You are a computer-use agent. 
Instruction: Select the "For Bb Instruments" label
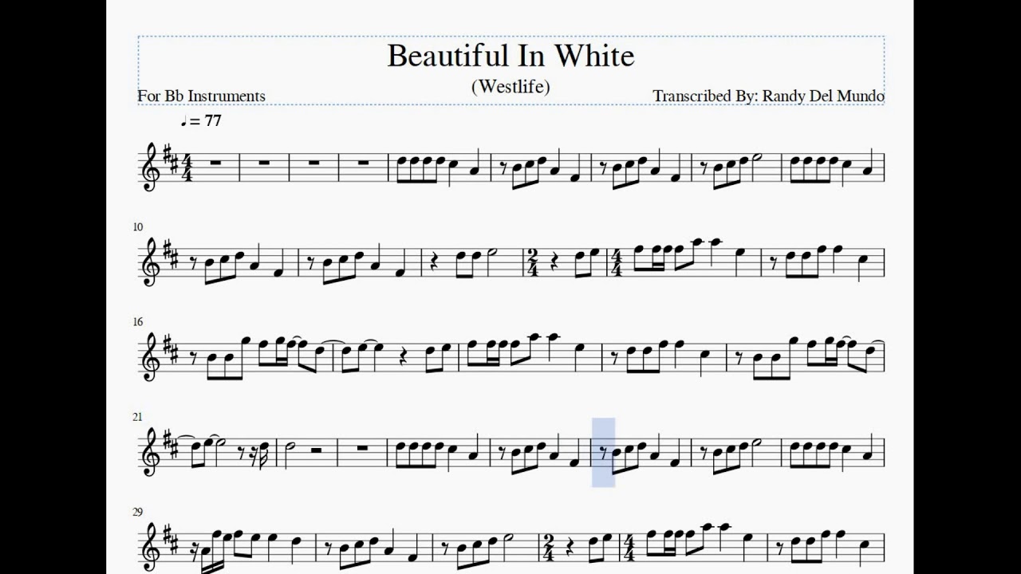[x=201, y=96]
